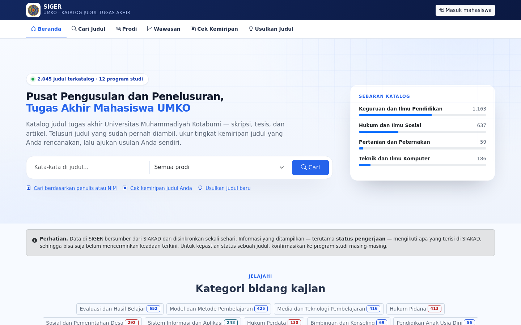Viewport: 521px width, 325px height.
Task: Switch to the Prodi tab
Action: [x=126, y=29]
